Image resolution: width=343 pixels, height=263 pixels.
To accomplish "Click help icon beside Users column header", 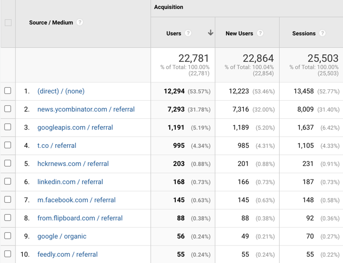I will point(188,33).
